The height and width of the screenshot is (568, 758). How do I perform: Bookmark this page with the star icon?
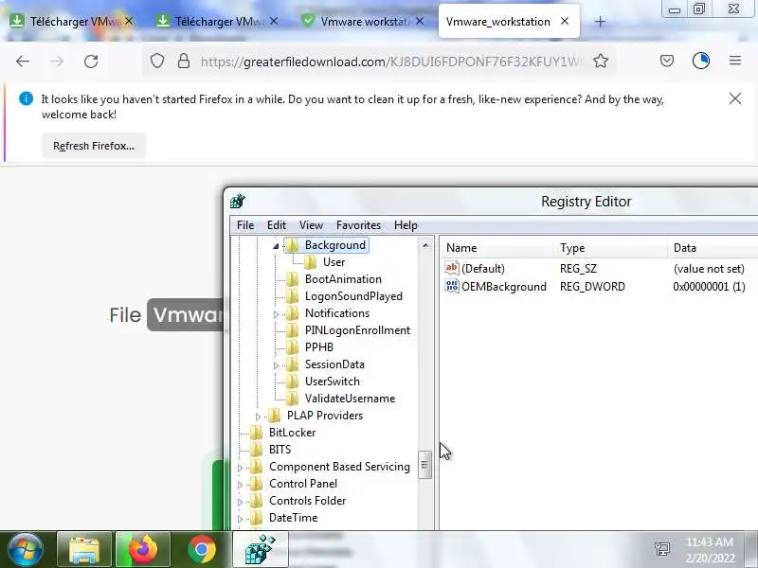pos(601,61)
